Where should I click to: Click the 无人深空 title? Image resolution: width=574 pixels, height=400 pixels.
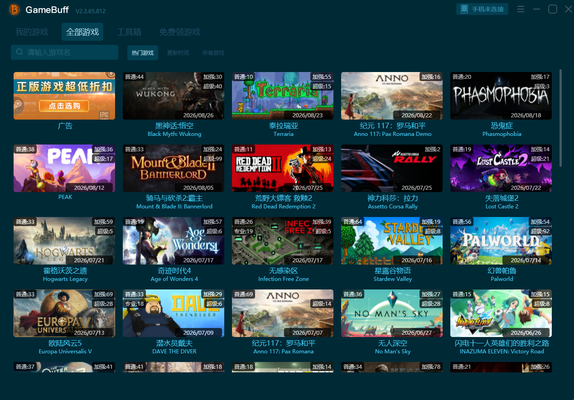point(393,343)
